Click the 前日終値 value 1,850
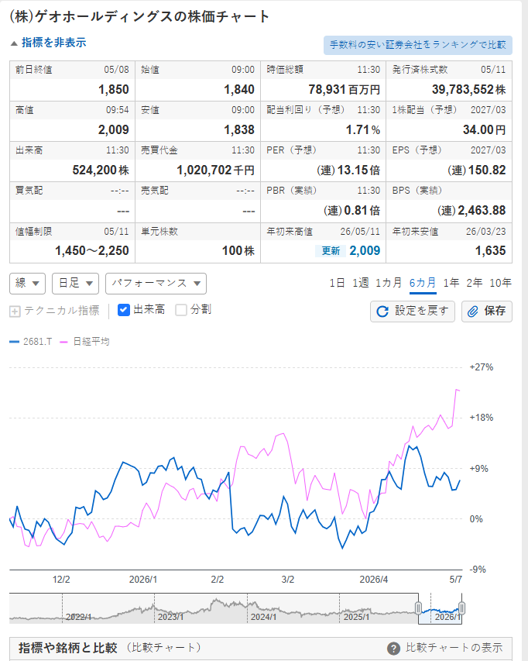Image resolution: width=528 pixels, height=661 pixels. point(113,89)
